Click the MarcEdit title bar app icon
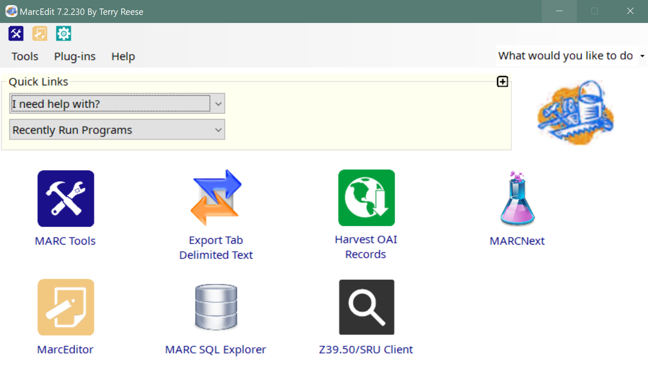 click(x=11, y=11)
